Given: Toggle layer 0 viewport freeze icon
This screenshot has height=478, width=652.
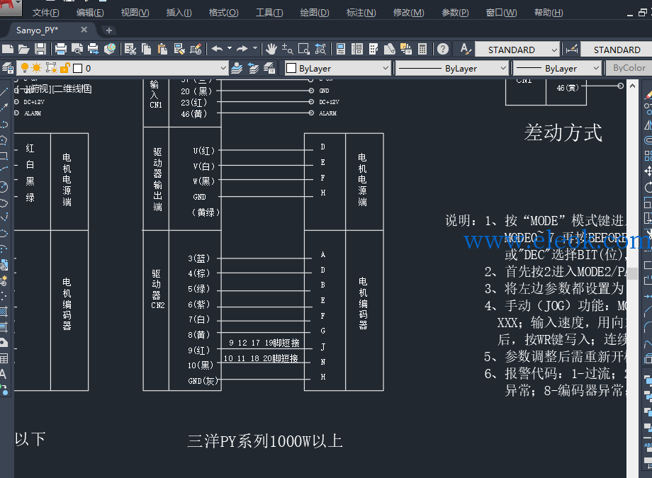Looking at the screenshot, I should click(51, 68).
